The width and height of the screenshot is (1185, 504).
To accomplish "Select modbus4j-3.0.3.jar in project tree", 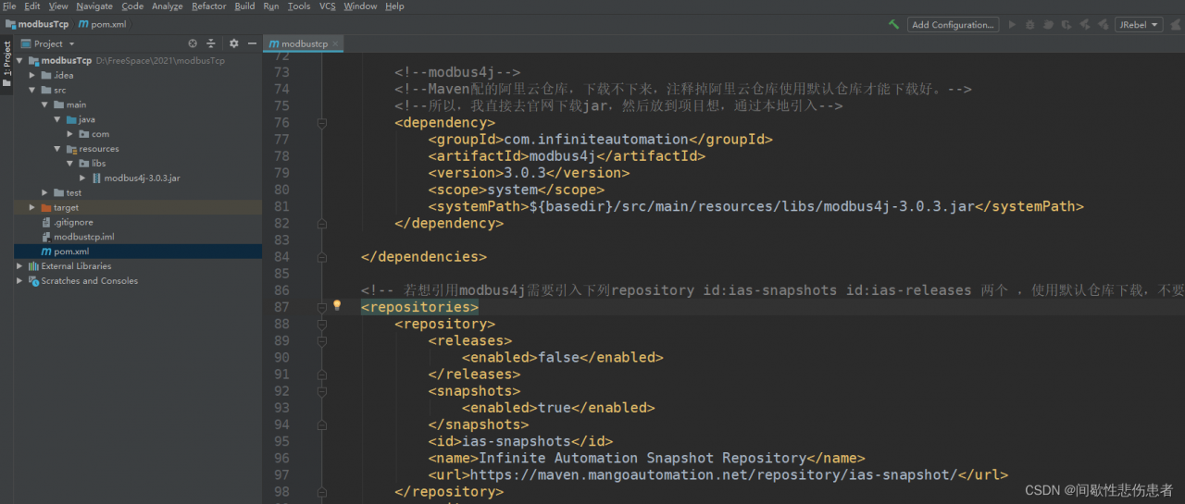I will point(142,178).
